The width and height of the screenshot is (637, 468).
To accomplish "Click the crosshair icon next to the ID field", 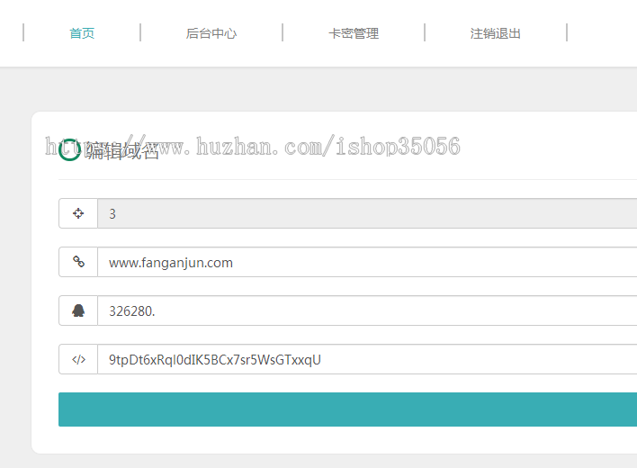I will pyautogui.click(x=78, y=213).
